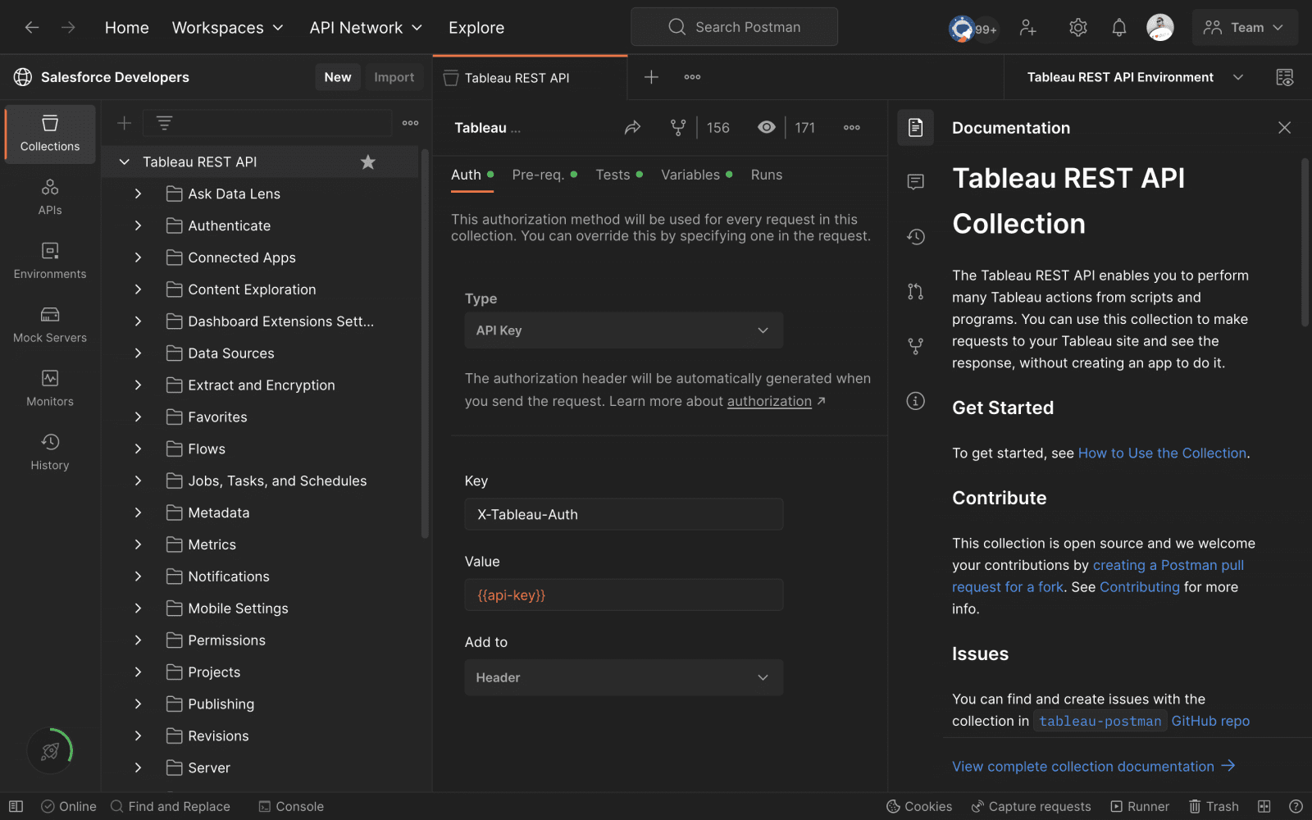Image resolution: width=1312 pixels, height=820 pixels.
Task: Open a new tab with plus
Action: pyautogui.click(x=651, y=77)
